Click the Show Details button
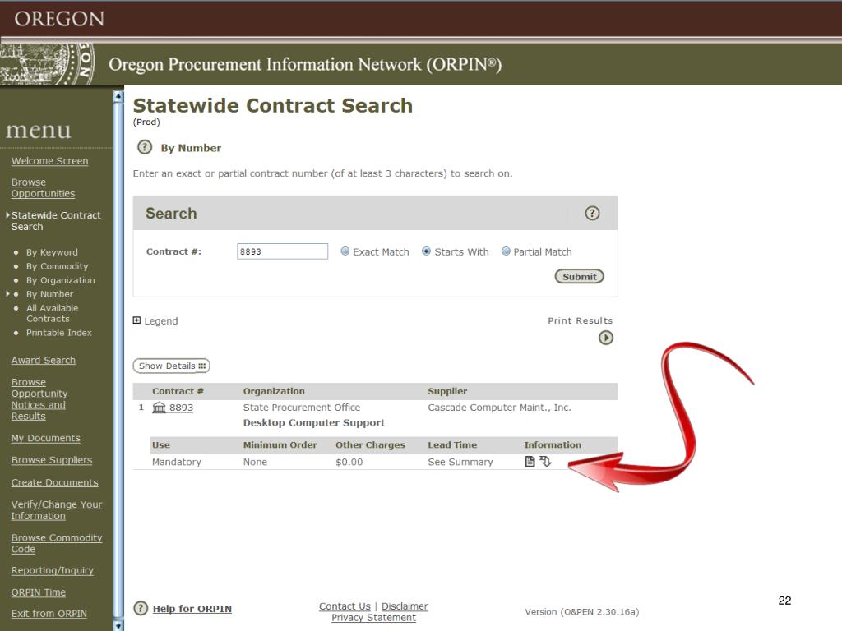This screenshot has height=631, width=842. 171,366
